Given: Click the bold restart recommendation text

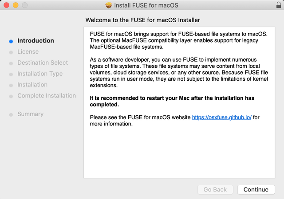Looking at the screenshot, I should point(172,101).
